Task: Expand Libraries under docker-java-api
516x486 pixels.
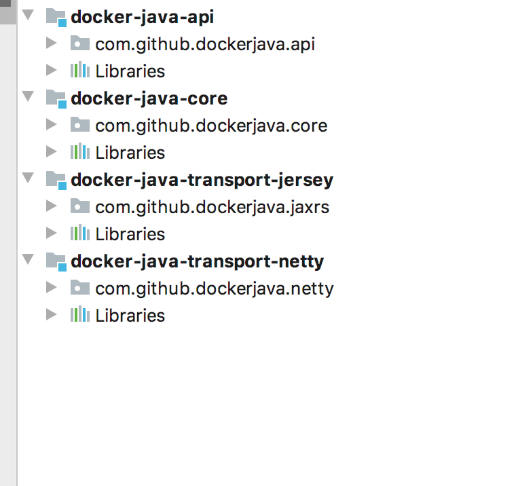Action: pyautogui.click(x=51, y=70)
